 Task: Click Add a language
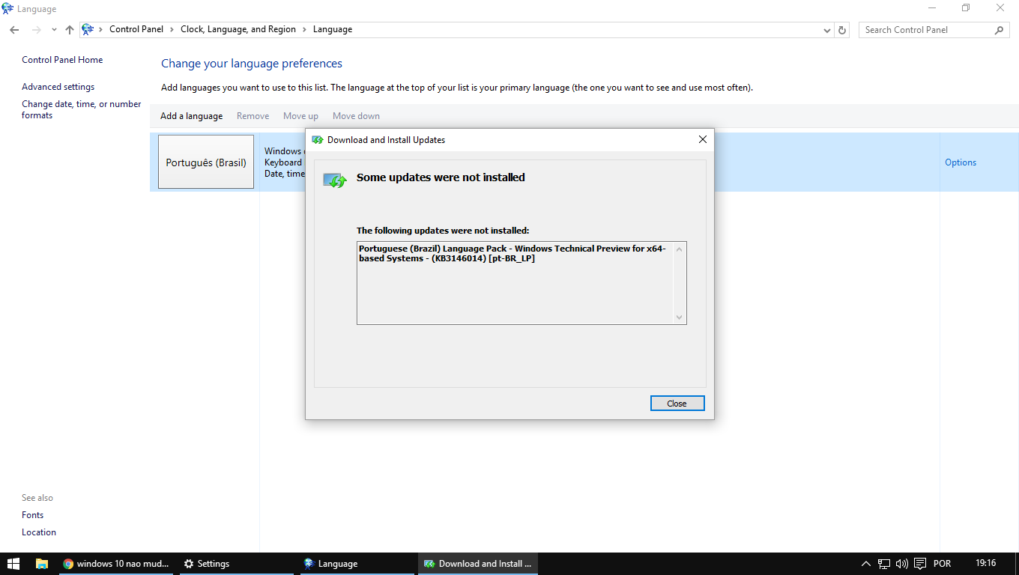[191, 116]
